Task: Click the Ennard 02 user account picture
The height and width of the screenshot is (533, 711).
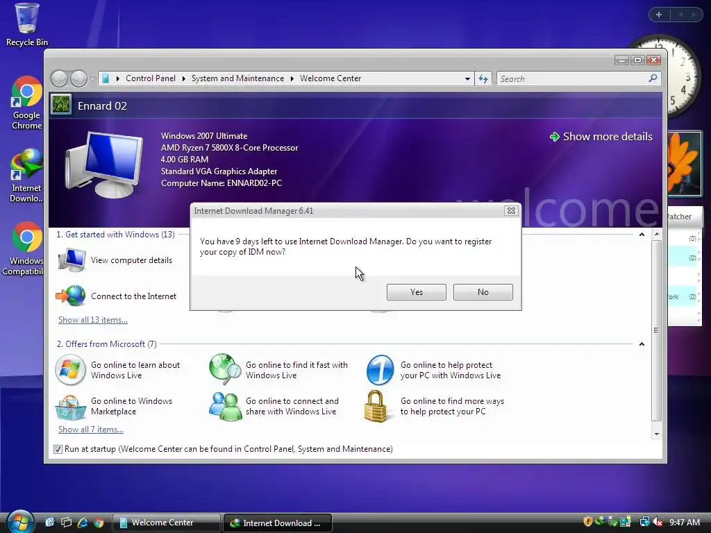Action: (61, 105)
